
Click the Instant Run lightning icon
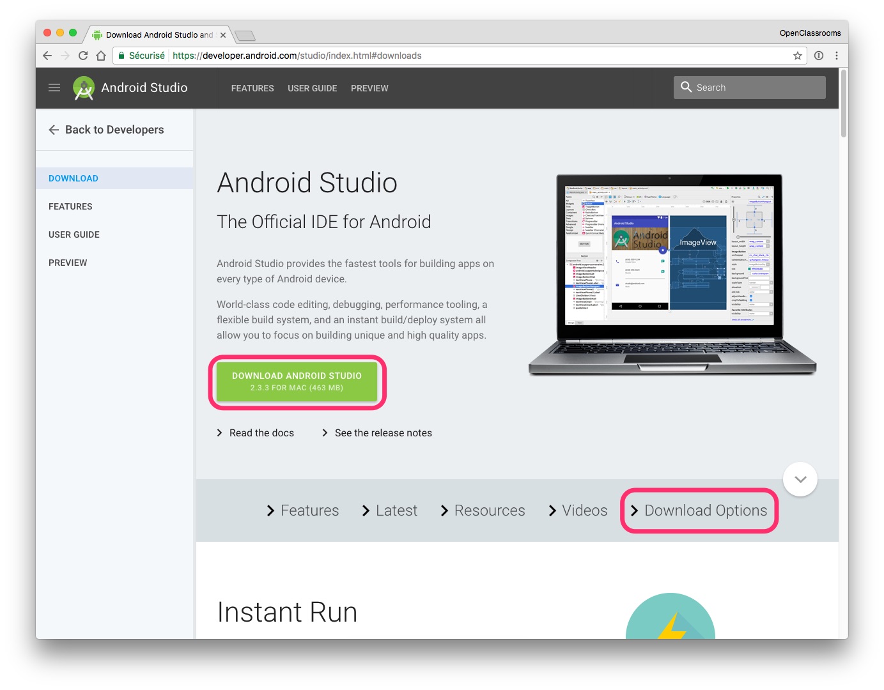(671, 617)
